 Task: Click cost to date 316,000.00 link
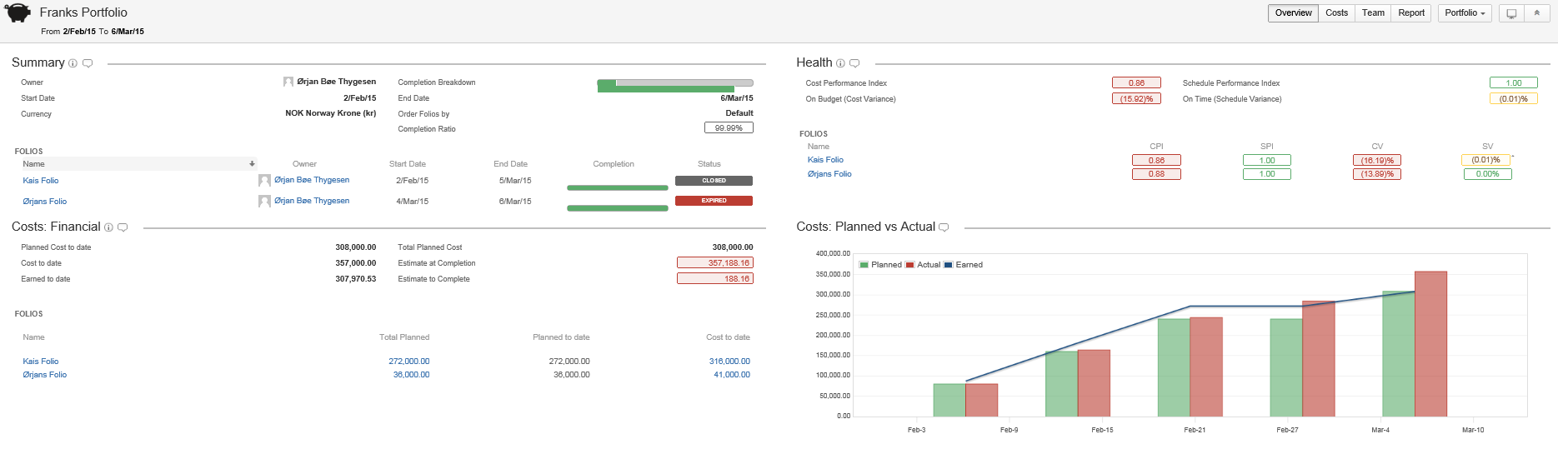729,362
